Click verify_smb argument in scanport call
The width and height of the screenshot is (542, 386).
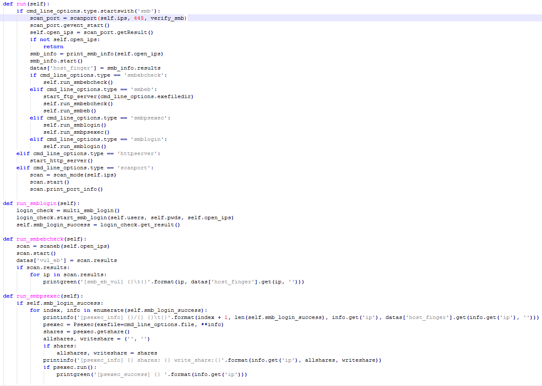click(x=167, y=18)
